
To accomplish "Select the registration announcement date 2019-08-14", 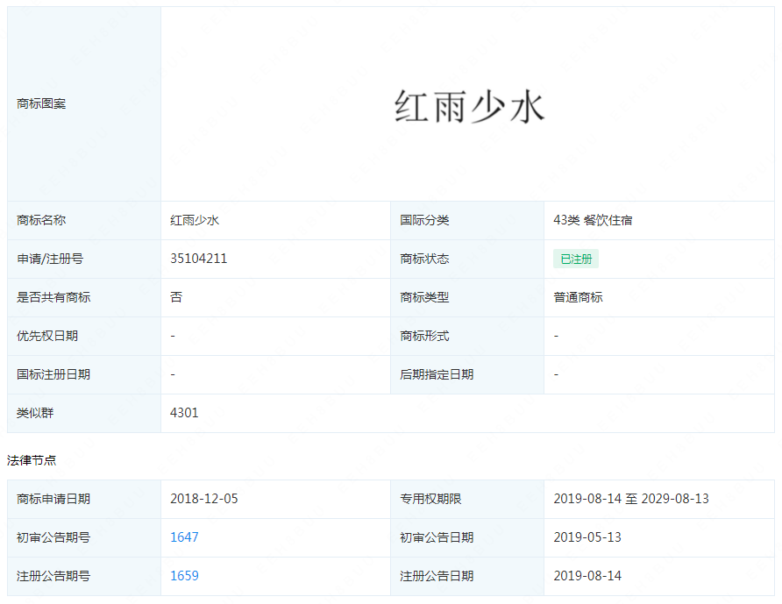I will (587, 576).
